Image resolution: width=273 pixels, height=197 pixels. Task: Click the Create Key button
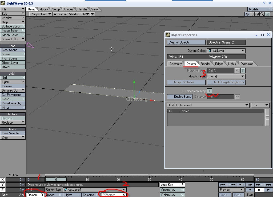point(172,190)
